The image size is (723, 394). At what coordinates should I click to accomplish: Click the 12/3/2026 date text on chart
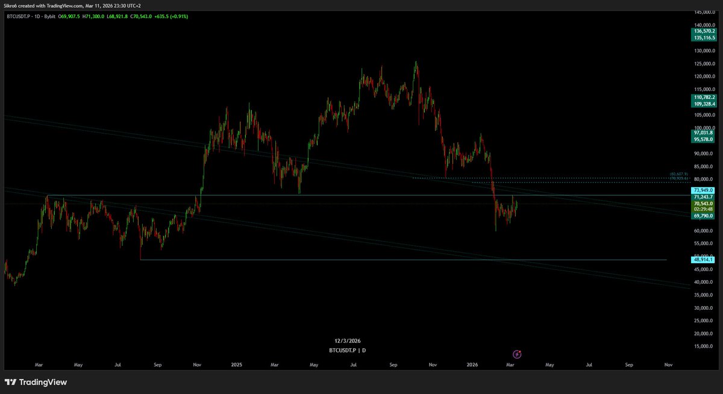click(347, 341)
